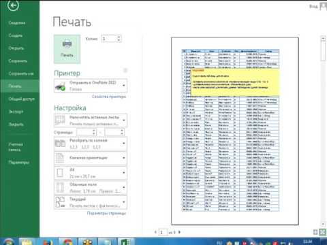Click the second Страницы page-to field
Screen dimensions: 327x245
pos(112,132)
